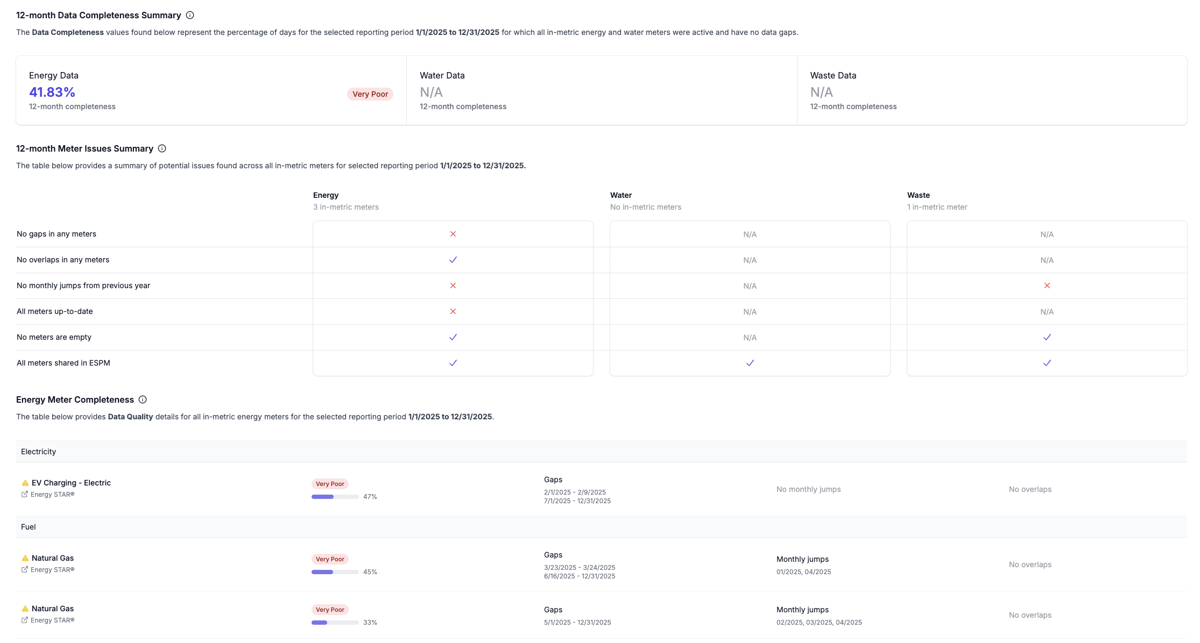Open external link icon under EV Charging meter
This screenshot has height=643, width=1200.
coord(25,495)
